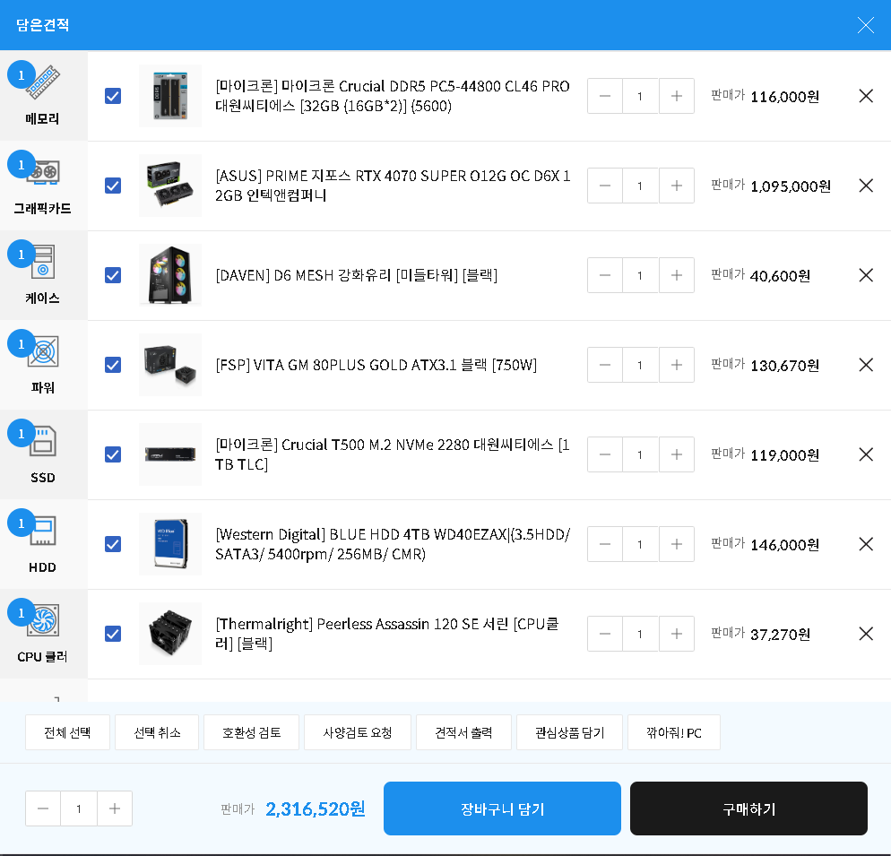The image size is (891, 856).
Task: Increase quantity of Thermalright cooler
Action: [676, 634]
